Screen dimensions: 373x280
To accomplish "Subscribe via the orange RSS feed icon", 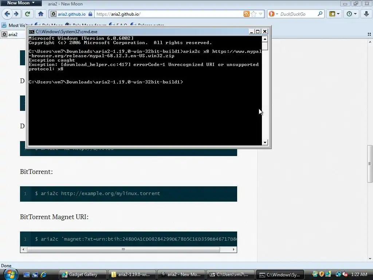I will 247,14.
